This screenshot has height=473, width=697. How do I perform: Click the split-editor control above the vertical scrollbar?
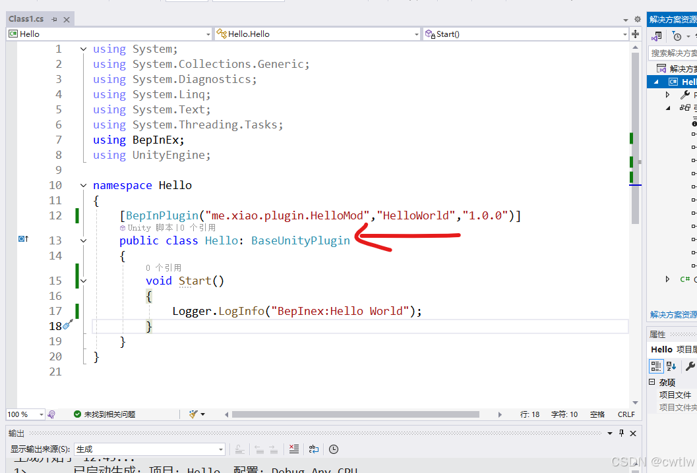tap(635, 34)
